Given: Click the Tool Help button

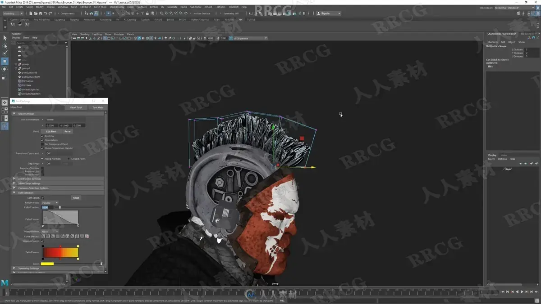Looking at the screenshot, I should pos(98,107).
